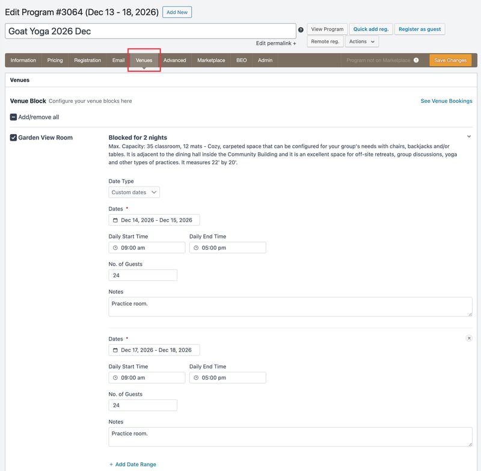Open the Date Type dropdown showing Custom dates

coord(132,193)
